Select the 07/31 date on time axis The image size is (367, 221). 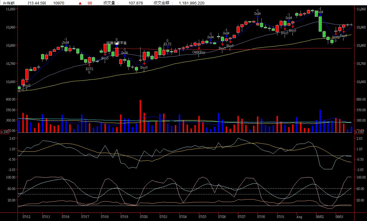pos(281,217)
